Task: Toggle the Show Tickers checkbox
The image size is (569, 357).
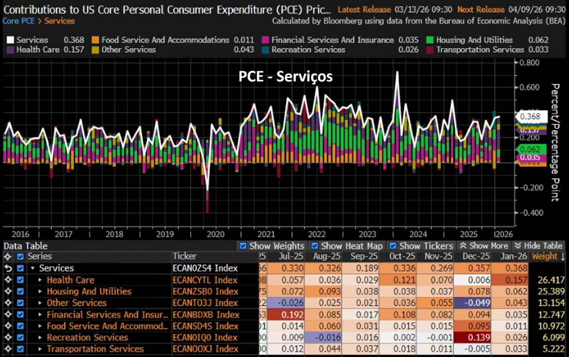Action: click(x=393, y=246)
